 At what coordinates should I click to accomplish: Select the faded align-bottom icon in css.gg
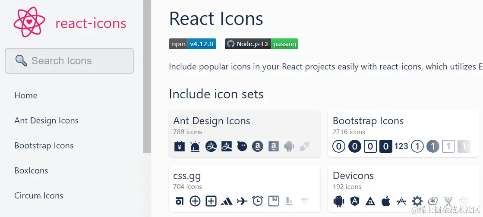(x=289, y=201)
